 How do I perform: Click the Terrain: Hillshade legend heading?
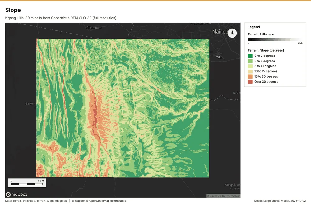pos(261,34)
